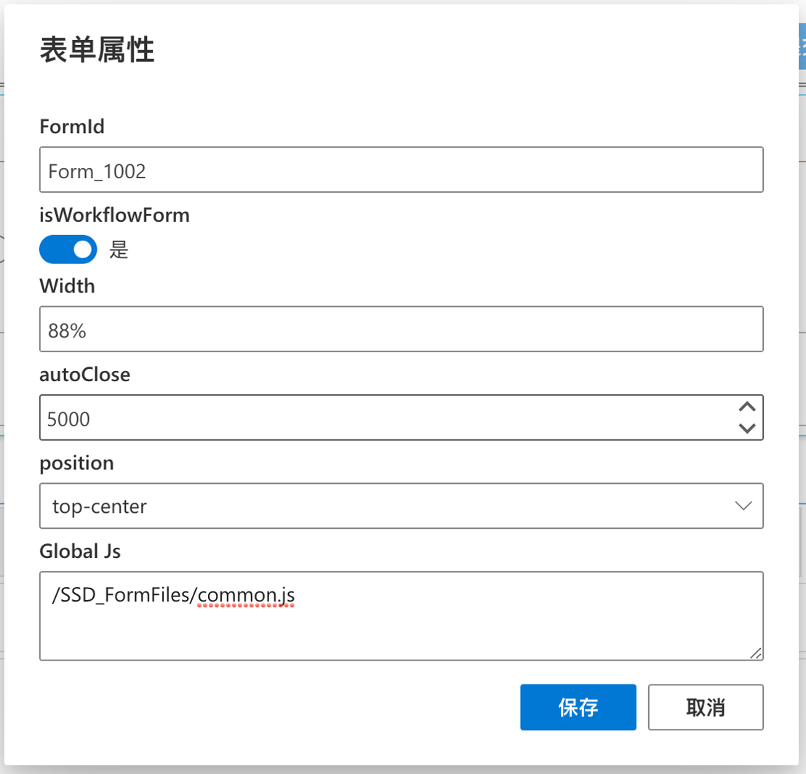This screenshot has width=806, height=774.
Task: Click the 是 label beside the toggle
Action: (x=119, y=250)
